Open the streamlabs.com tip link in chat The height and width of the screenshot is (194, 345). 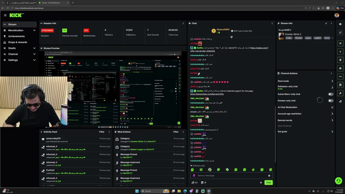(207, 94)
